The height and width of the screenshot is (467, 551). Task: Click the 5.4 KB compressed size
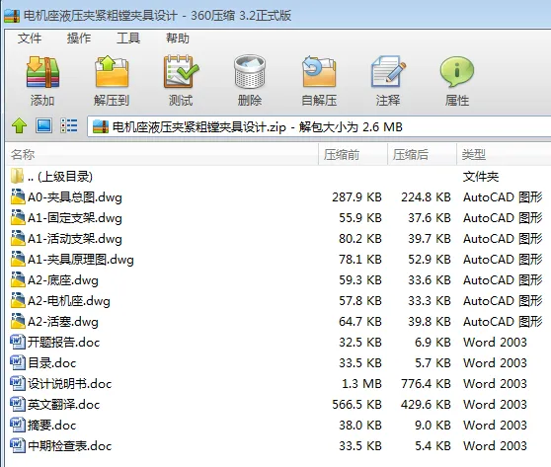pos(433,446)
